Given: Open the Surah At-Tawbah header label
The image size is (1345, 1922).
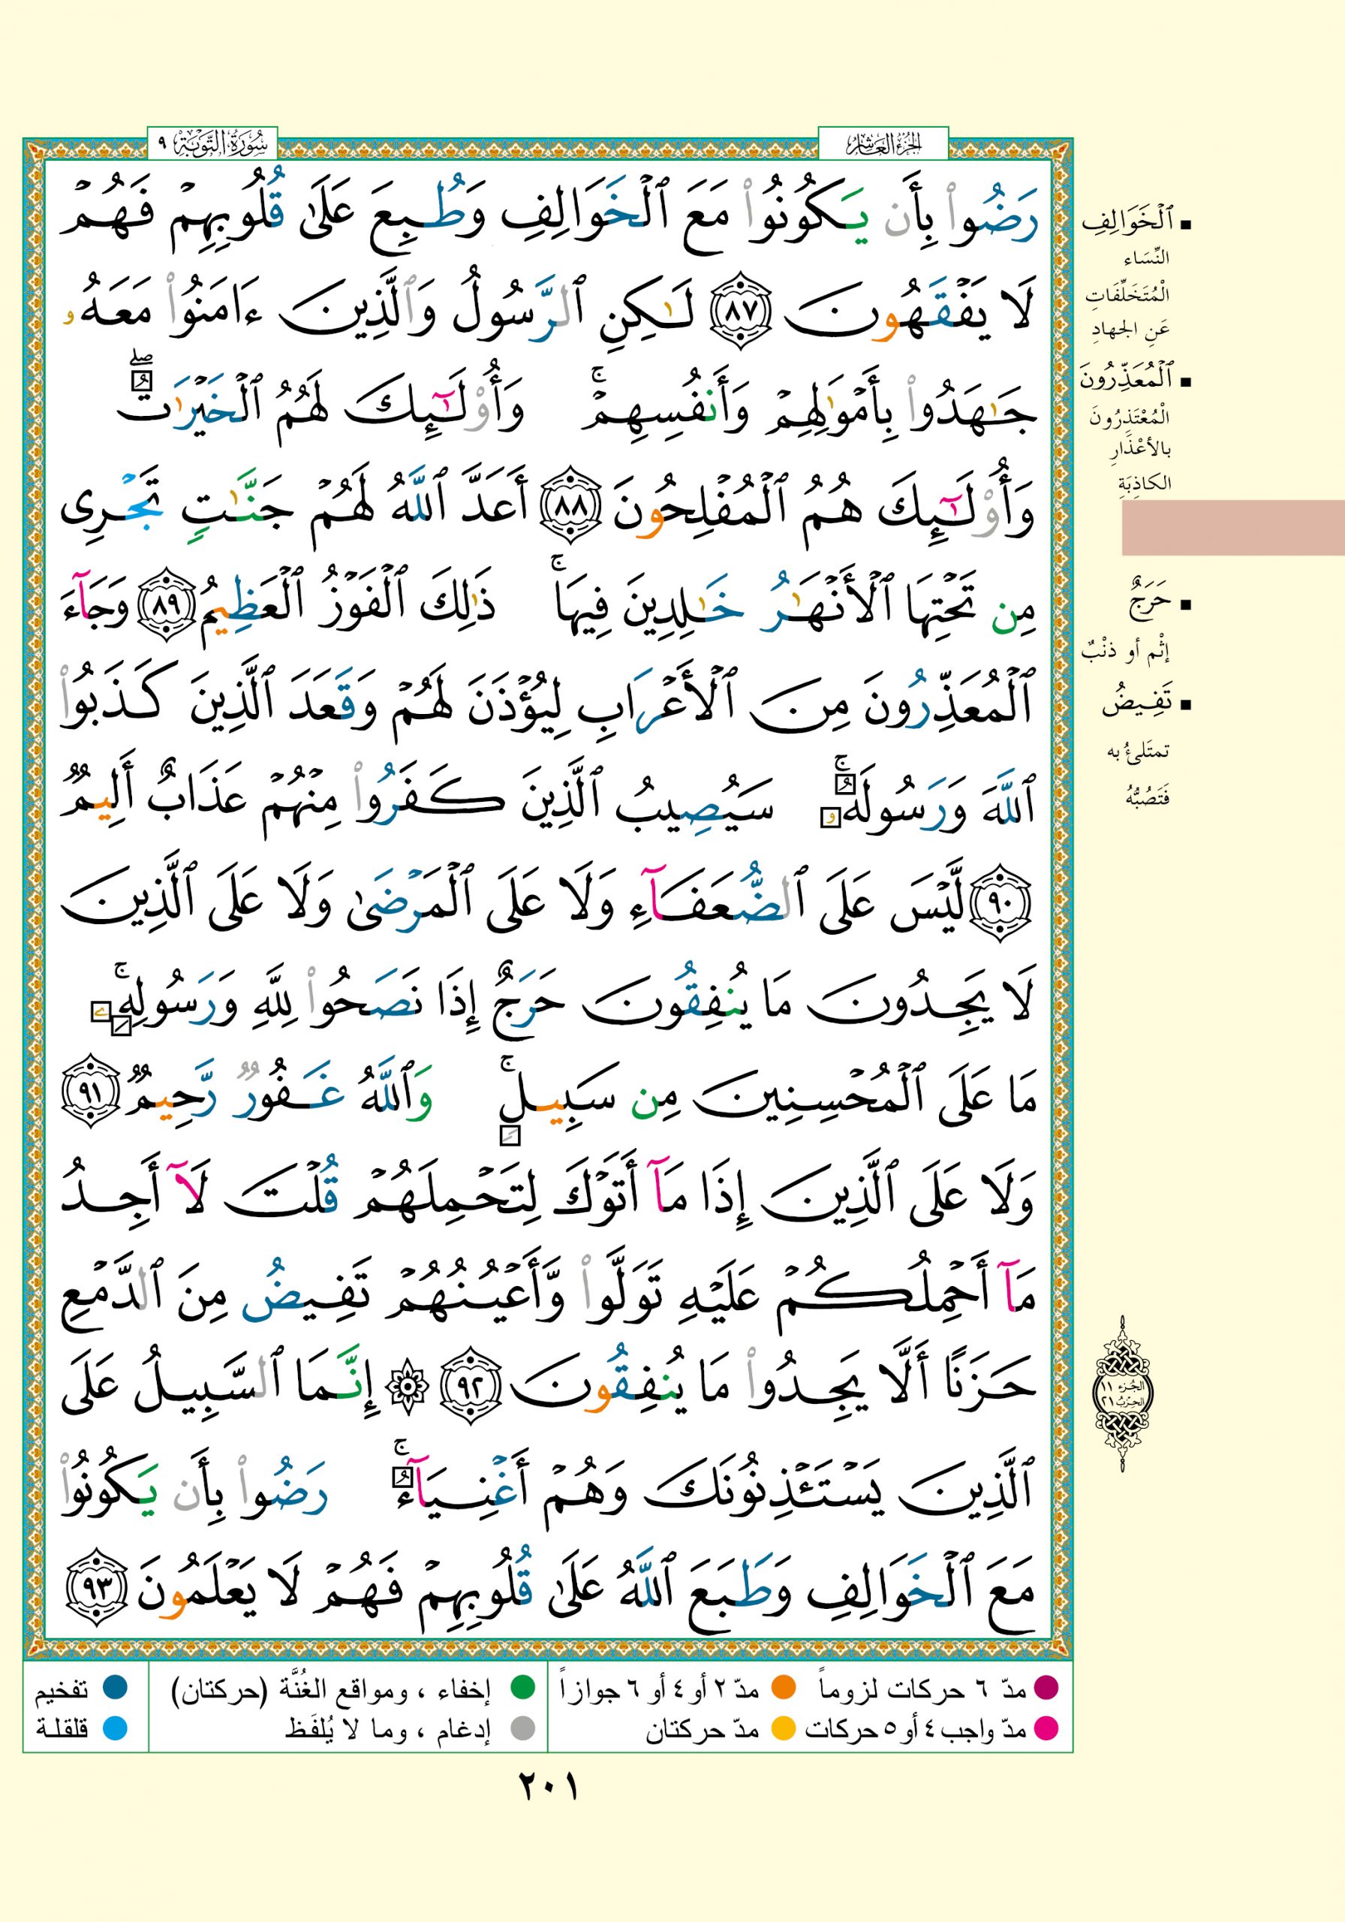Looking at the screenshot, I should point(212,146).
